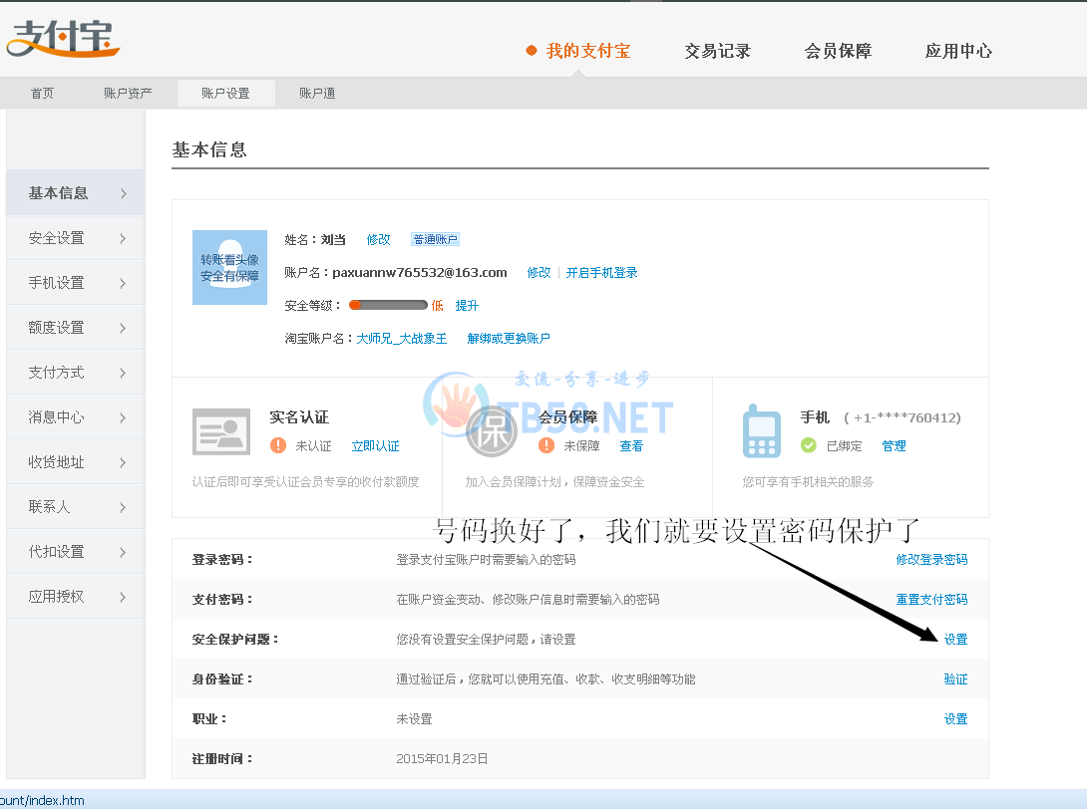Image resolution: width=1087 pixels, height=809 pixels.
Task: Click the Alipay logo
Action: coord(63,38)
